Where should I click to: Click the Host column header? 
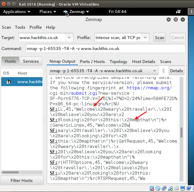click(x=22, y=73)
